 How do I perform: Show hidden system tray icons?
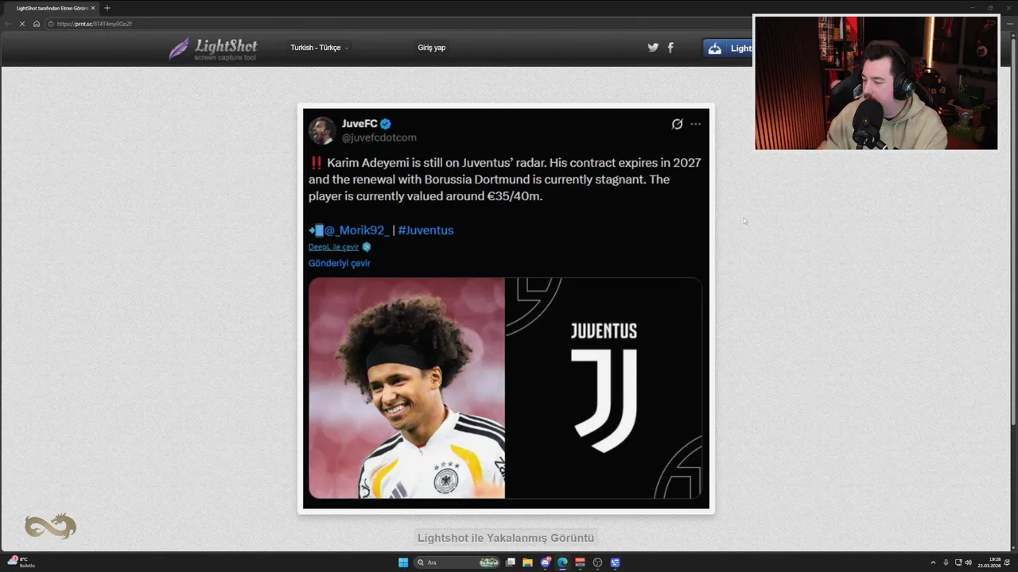934,562
